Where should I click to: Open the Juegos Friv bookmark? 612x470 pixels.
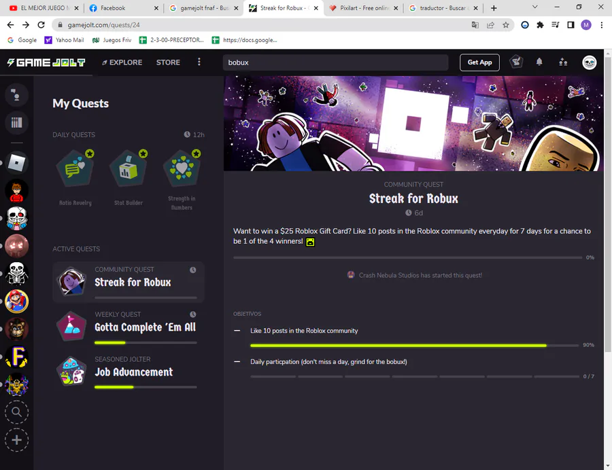click(x=112, y=40)
